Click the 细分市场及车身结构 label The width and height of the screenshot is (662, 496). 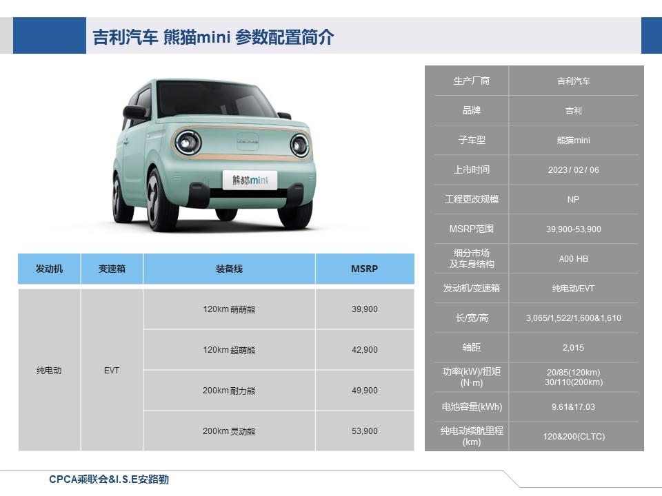472,258
